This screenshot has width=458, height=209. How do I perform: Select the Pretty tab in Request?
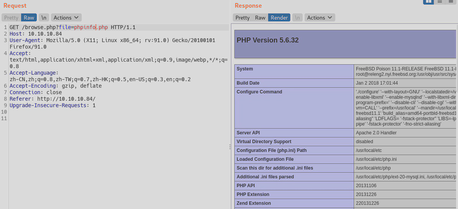[11, 18]
